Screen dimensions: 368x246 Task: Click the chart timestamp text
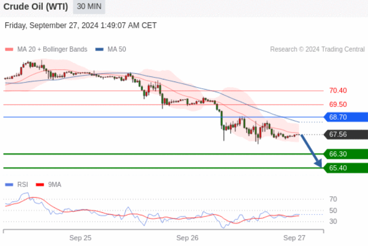pos(80,25)
